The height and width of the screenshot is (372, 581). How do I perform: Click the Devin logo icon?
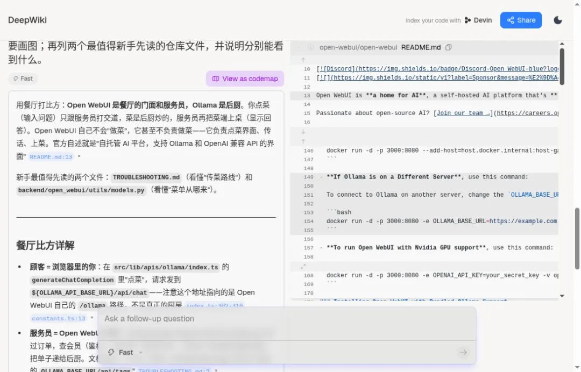click(467, 20)
